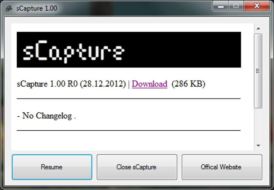
Task: Click the (286 KB) file size text
Action: 188,84
